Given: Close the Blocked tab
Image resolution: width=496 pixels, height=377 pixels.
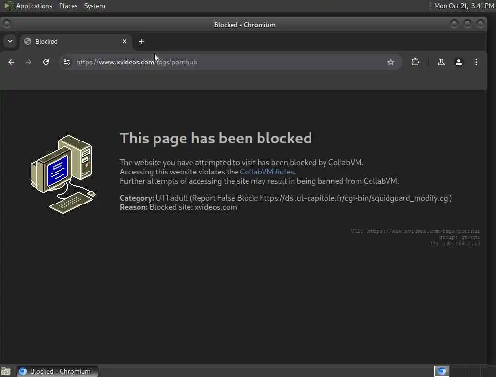Looking at the screenshot, I should click(x=124, y=41).
